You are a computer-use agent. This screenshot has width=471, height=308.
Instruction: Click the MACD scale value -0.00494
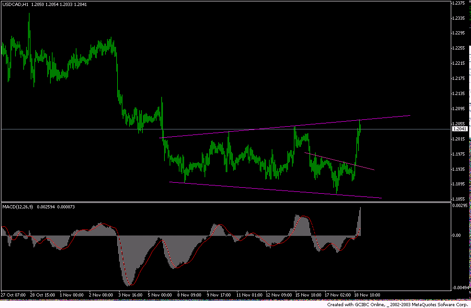461,288
